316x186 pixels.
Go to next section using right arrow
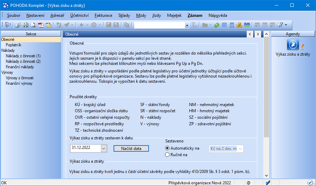pyautogui.click(x=258, y=34)
